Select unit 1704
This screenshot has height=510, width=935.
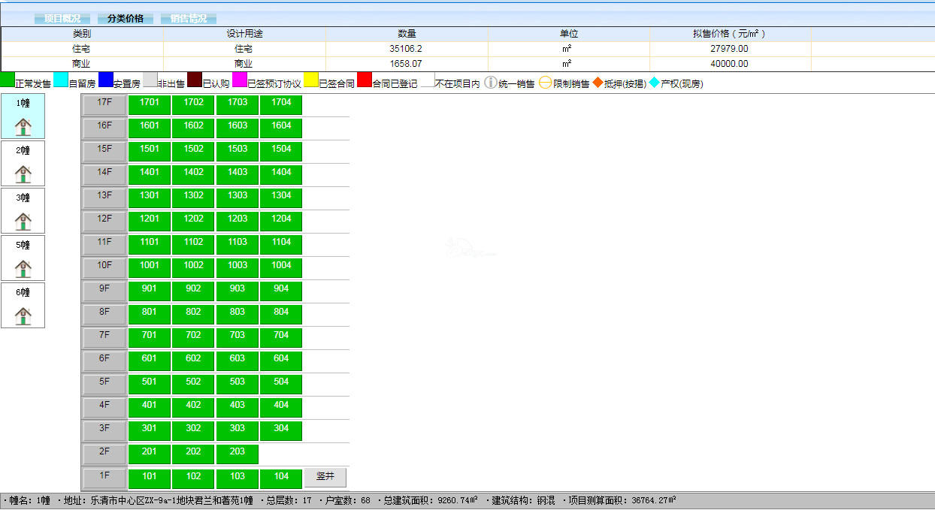click(281, 105)
